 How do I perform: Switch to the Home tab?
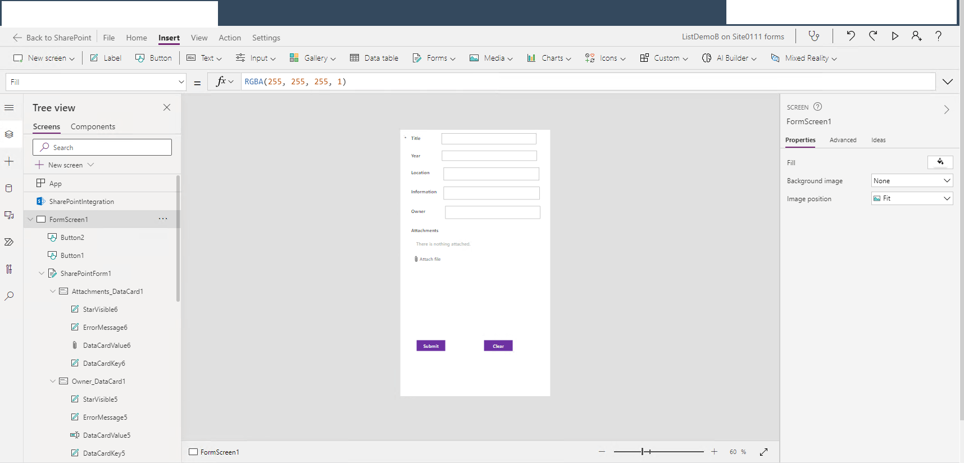tap(137, 38)
